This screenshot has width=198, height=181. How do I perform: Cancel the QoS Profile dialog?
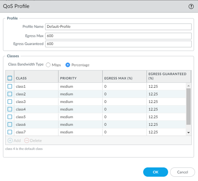[x=182, y=172]
